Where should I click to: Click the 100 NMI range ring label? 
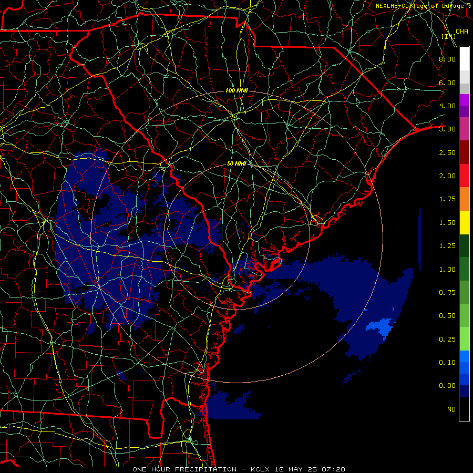click(236, 90)
